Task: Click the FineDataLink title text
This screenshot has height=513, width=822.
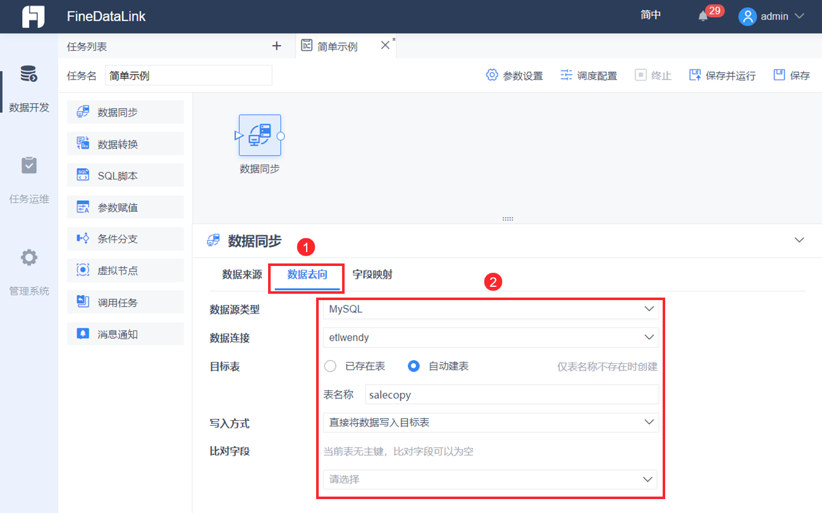Action: tap(106, 16)
